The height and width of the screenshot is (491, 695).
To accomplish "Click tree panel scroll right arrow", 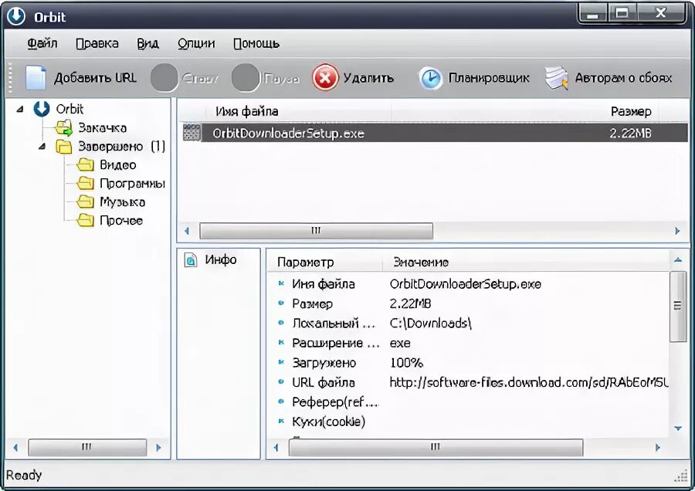I will (158, 448).
